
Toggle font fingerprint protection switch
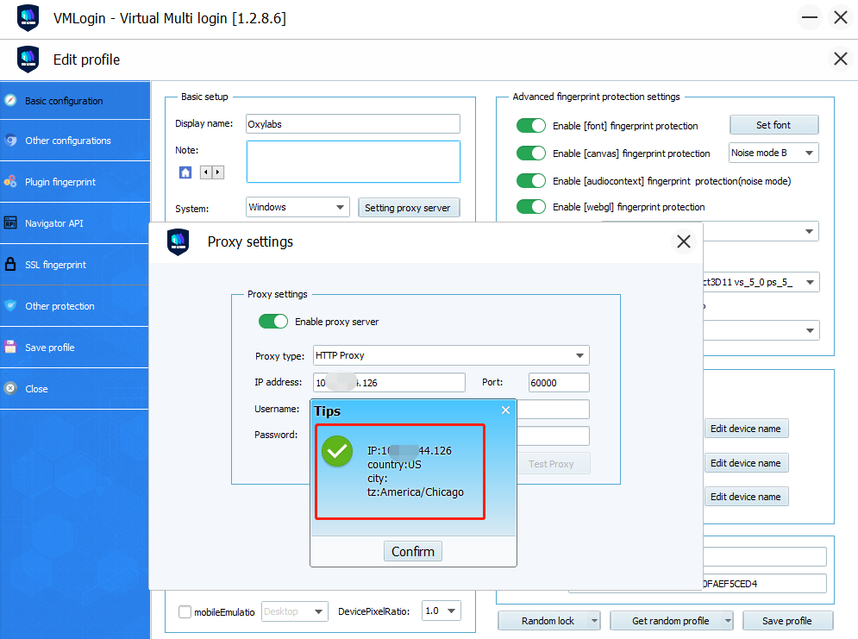[x=531, y=125]
